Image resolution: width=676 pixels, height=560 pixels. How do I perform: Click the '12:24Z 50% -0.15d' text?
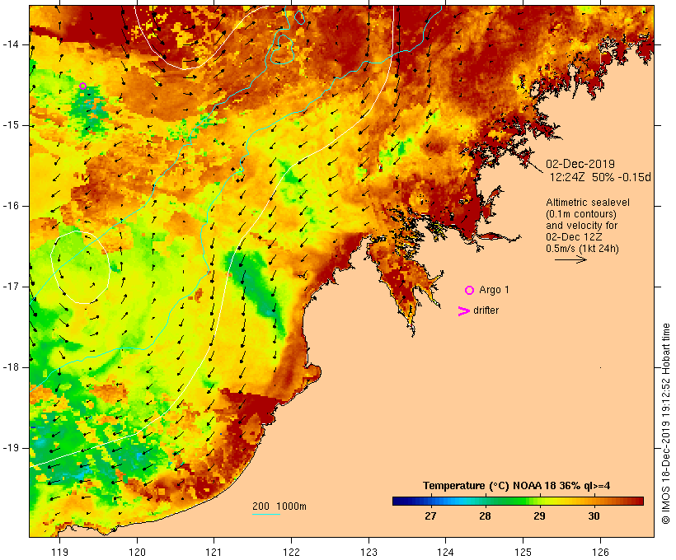pos(600,177)
